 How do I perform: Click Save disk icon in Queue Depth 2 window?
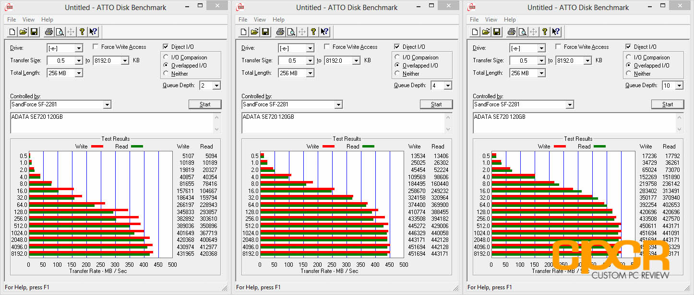tap(34, 32)
